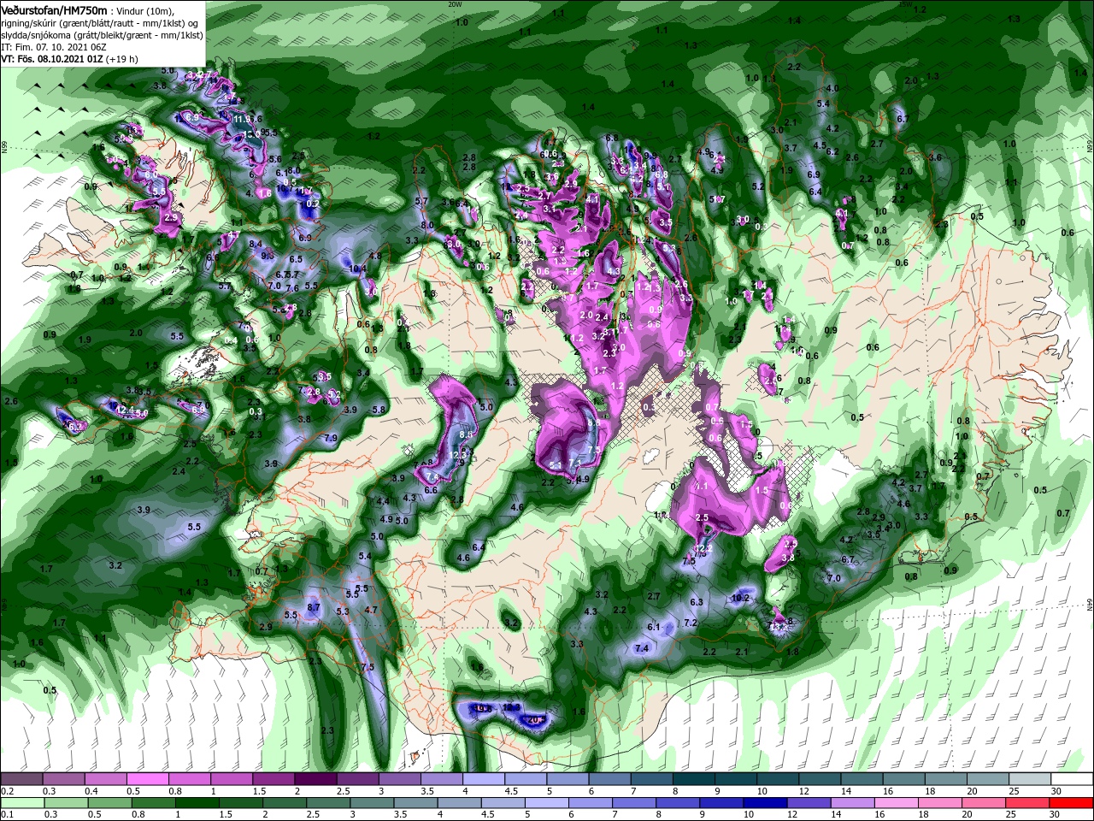Screen dimensions: 1094x821
Task: Click the '10.4' precipitation value on map
Action: (x=358, y=269)
